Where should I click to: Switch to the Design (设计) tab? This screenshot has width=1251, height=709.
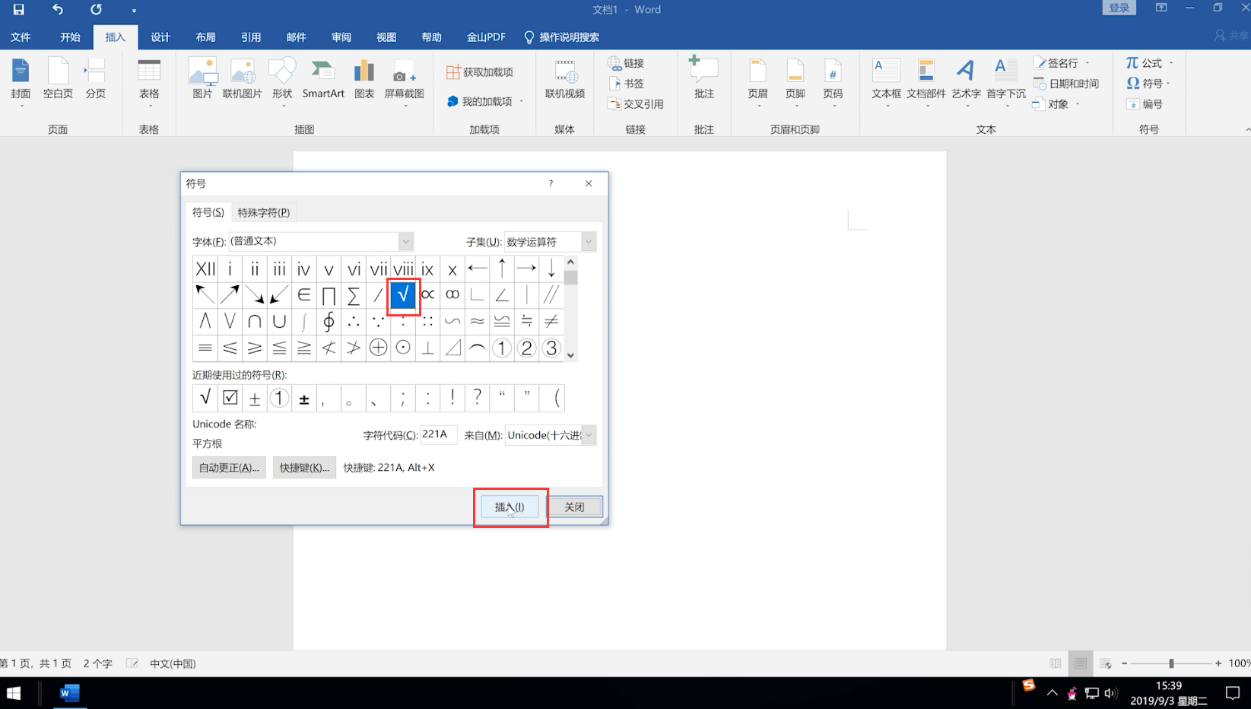point(160,37)
